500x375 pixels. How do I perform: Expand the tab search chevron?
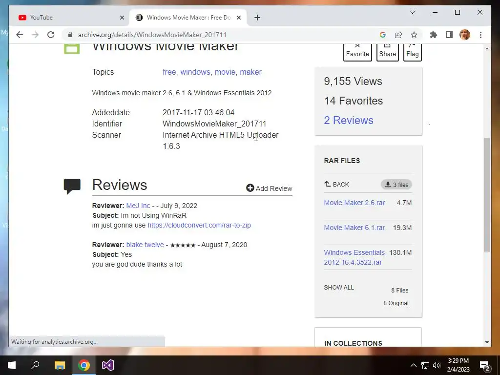point(412,12)
